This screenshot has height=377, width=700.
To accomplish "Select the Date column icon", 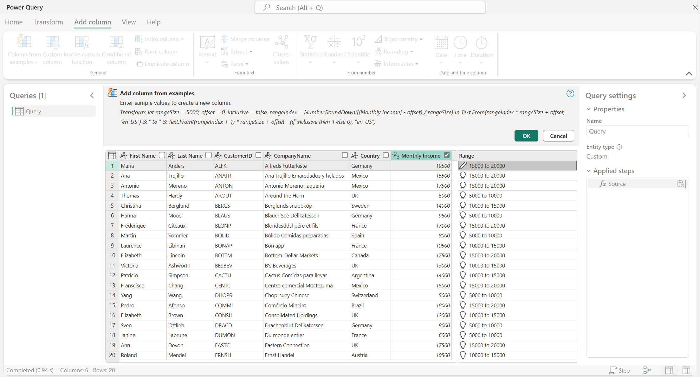I will click(441, 43).
